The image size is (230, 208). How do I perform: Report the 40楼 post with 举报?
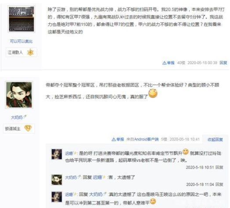click(x=168, y=63)
